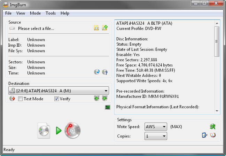This screenshot has width=226, height=156.
Task: Click 'Free Sectors: 2,297,888' line
Action: tap(137, 60)
